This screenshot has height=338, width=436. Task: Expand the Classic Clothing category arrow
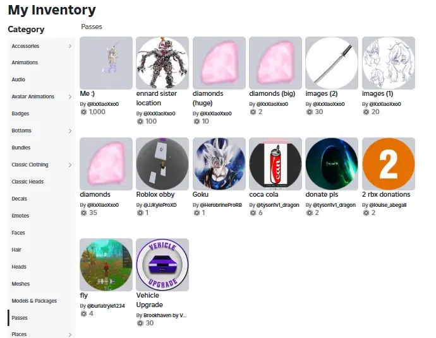(x=70, y=165)
